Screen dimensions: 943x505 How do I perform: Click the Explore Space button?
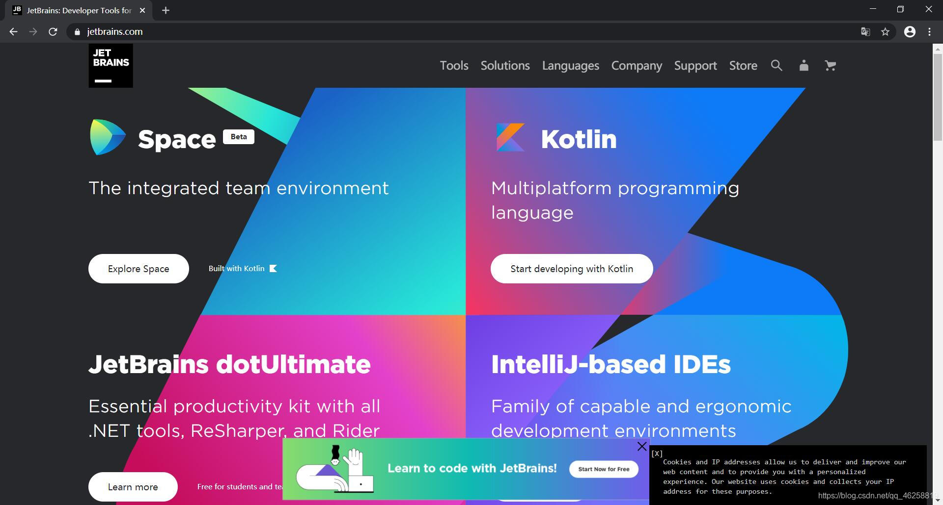pyautogui.click(x=139, y=269)
